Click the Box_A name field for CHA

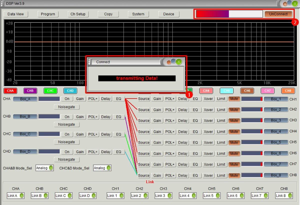25,99
